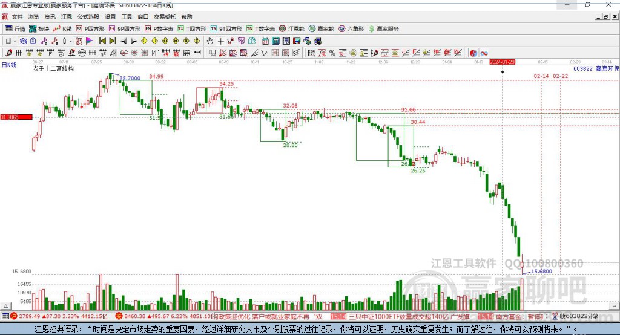Viewport: 620px width, 335px height.
Task: Click the 15.6800 low price label
Action: pyautogui.click(x=541, y=272)
